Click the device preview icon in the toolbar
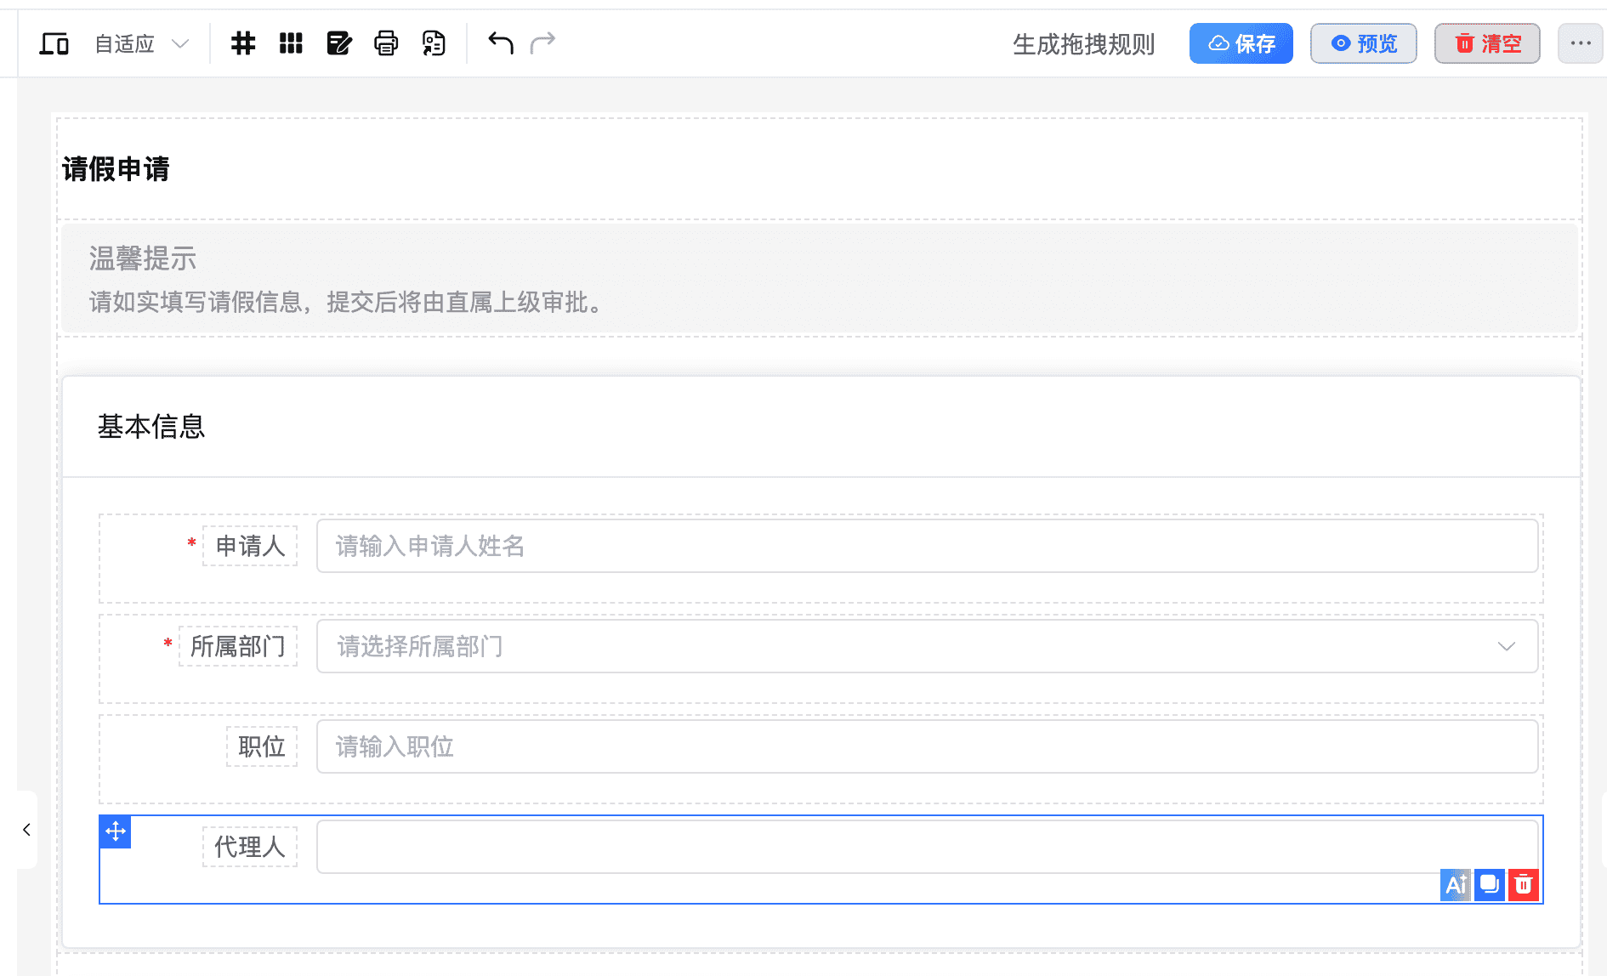This screenshot has height=976, width=1607. pos(54,43)
